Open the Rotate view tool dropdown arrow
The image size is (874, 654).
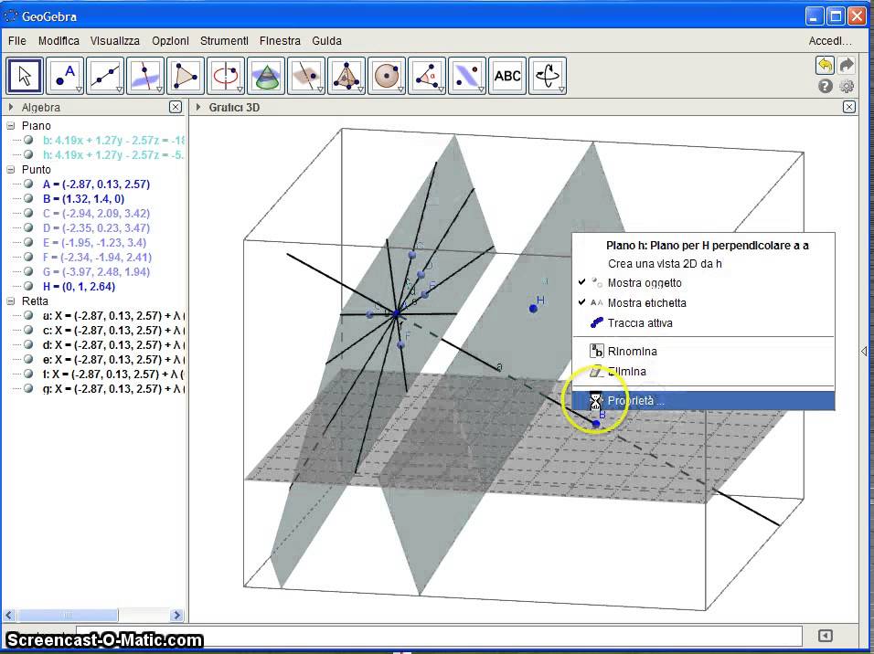tap(561, 90)
